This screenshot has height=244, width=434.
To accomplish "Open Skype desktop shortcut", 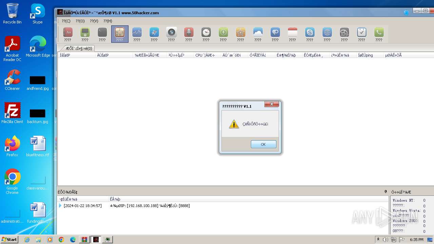I will tap(38, 14).
